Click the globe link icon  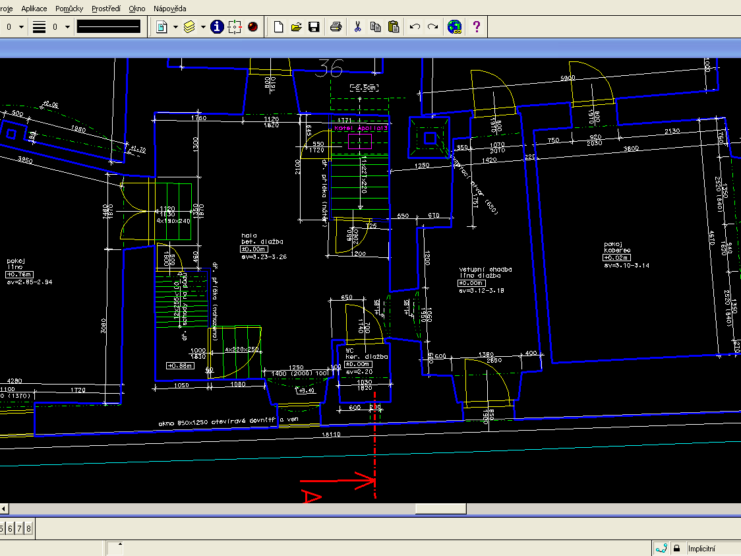(455, 27)
